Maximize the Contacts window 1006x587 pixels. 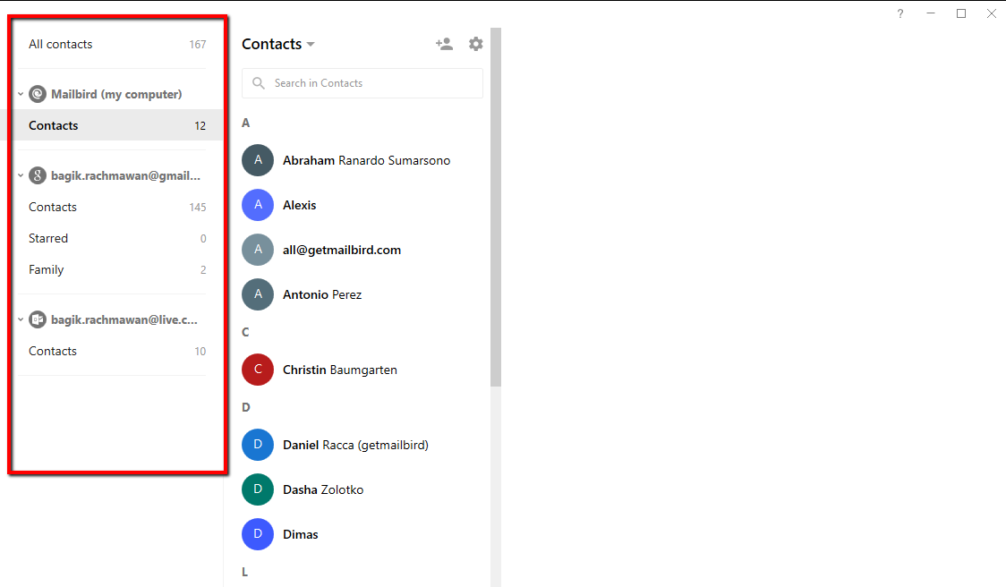click(x=961, y=13)
